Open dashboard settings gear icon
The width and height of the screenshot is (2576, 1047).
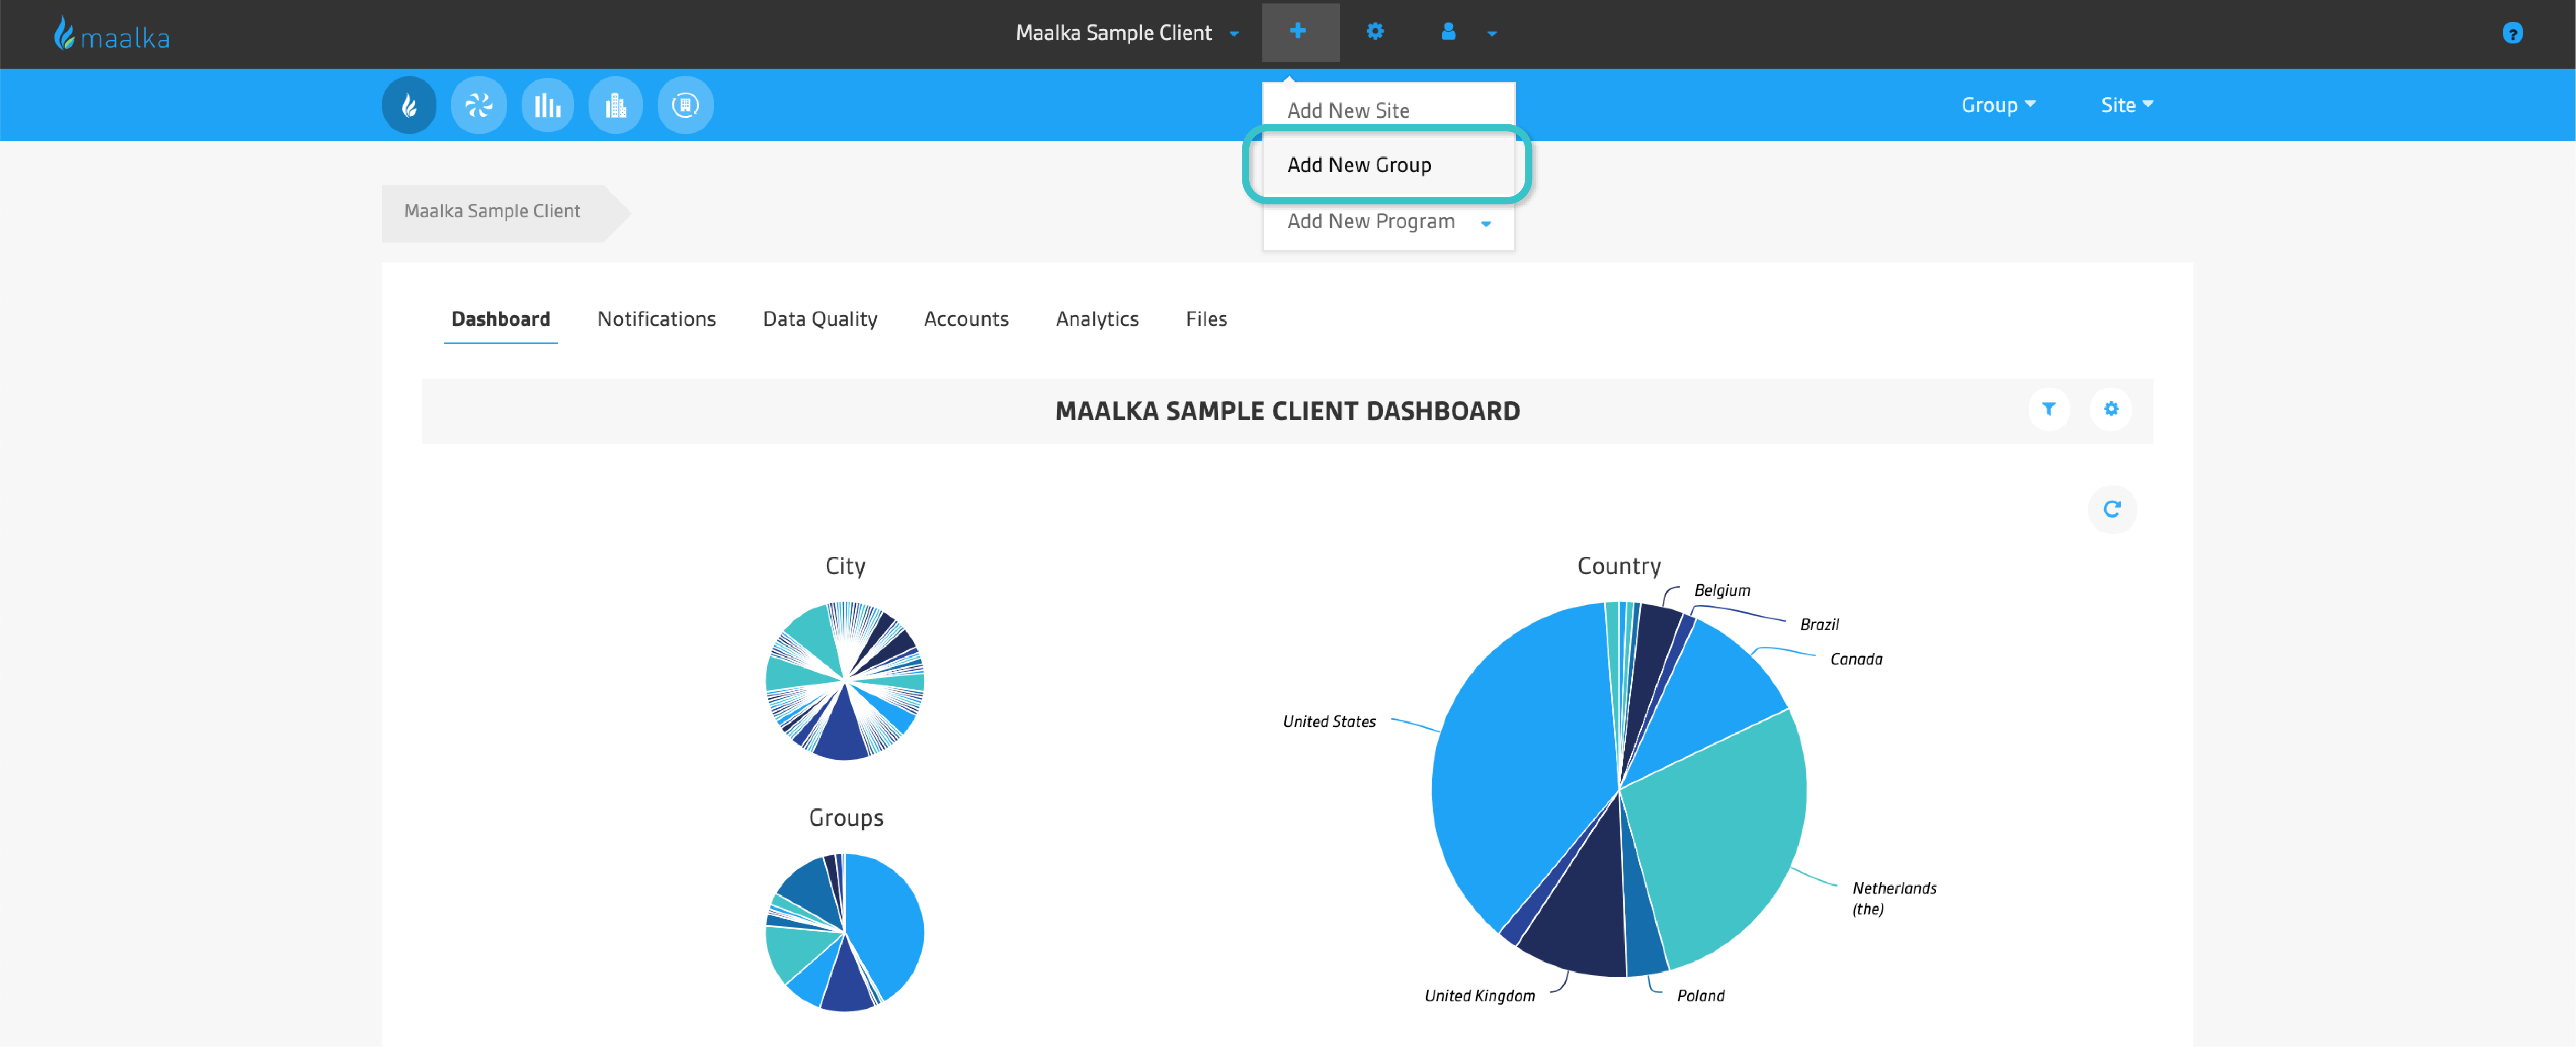point(2111,409)
